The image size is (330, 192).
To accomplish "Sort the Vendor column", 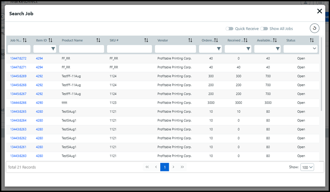I will (190, 40).
